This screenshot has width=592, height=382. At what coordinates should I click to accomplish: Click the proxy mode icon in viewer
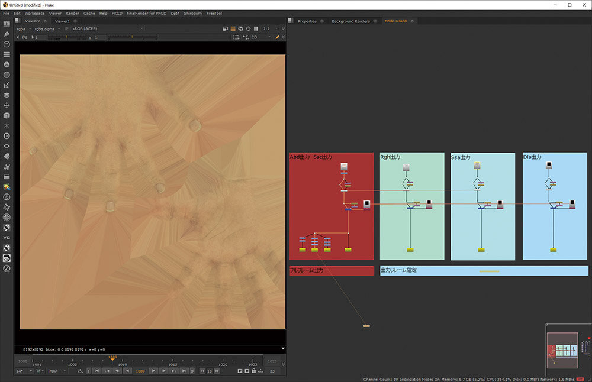click(x=226, y=28)
